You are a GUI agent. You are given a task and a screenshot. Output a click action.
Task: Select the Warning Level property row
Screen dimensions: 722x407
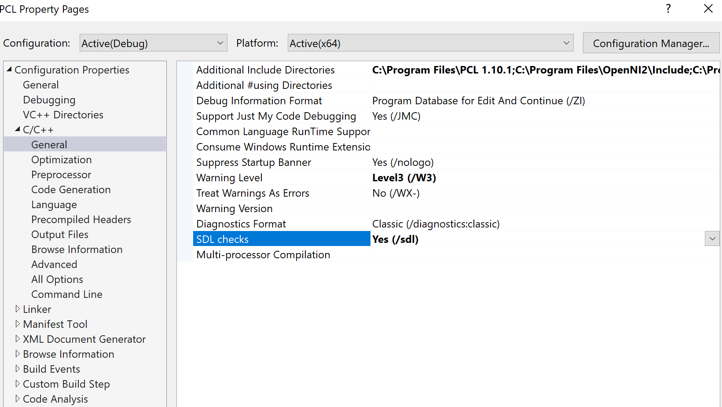(x=229, y=177)
